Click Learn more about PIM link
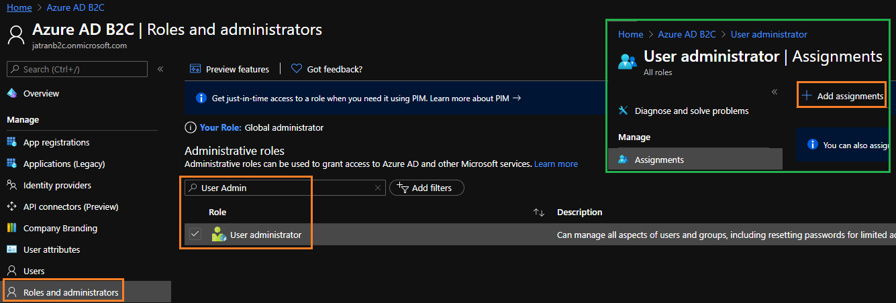The width and height of the screenshot is (896, 303). (x=475, y=98)
